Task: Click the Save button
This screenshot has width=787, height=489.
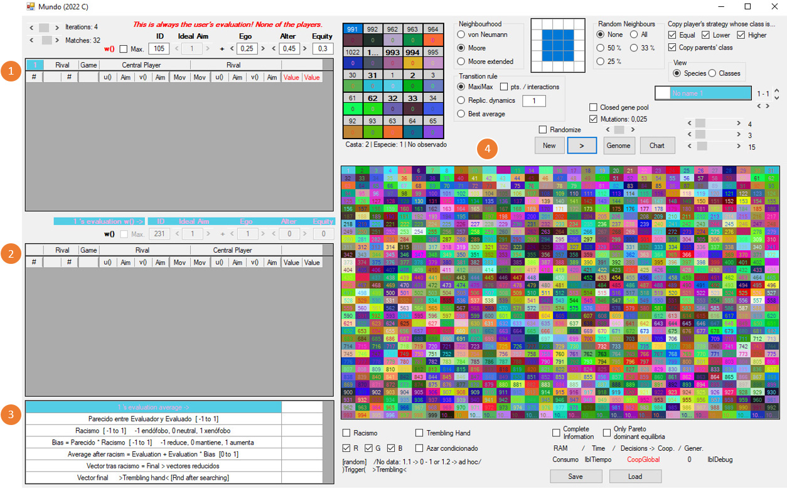Action: [x=576, y=476]
